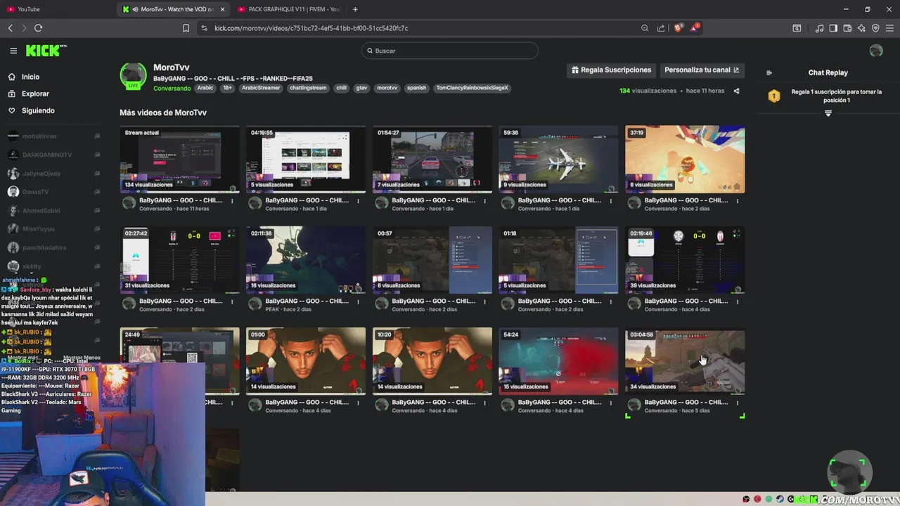
Task: Click the chattingstream tag
Action: pyautogui.click(x=309, y=89)
